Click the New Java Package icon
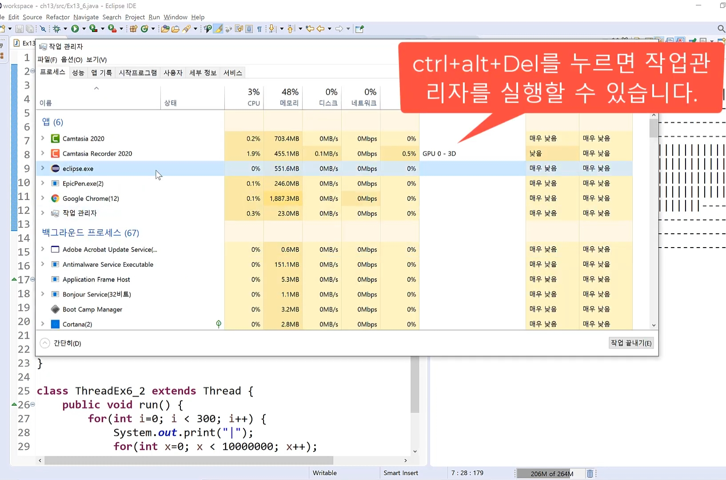This screenshot has height=480, width=726. tap(133, 29)
